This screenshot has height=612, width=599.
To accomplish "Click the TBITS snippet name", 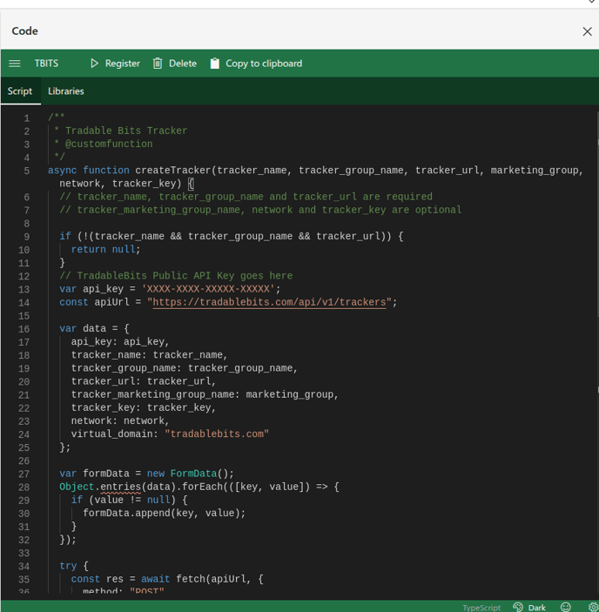I will [46, 64].
